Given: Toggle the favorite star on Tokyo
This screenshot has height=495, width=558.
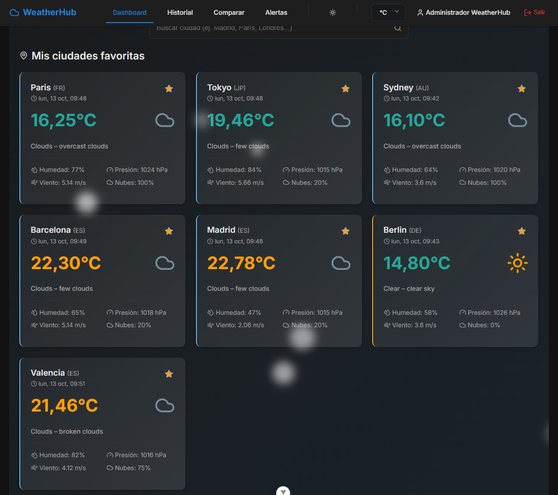Looking at the screenshot, I should pyautogui.click(x=345, y=88).
